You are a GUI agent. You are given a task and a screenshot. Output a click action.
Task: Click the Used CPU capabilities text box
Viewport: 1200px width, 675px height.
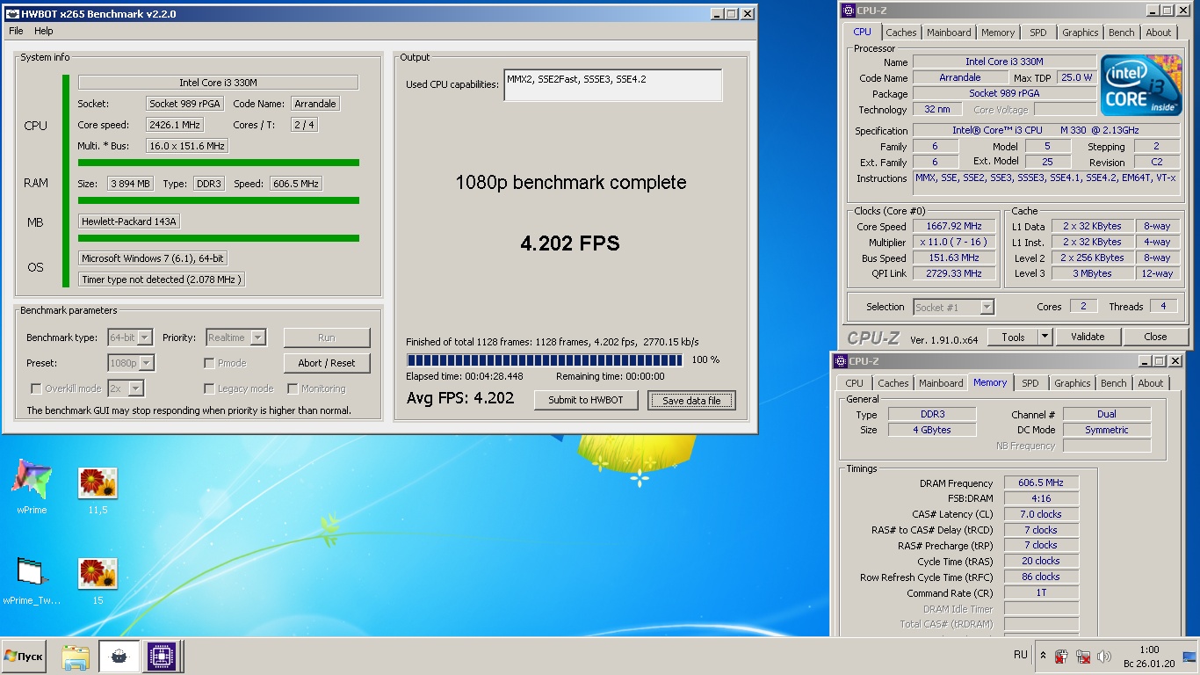pos(613,85)
